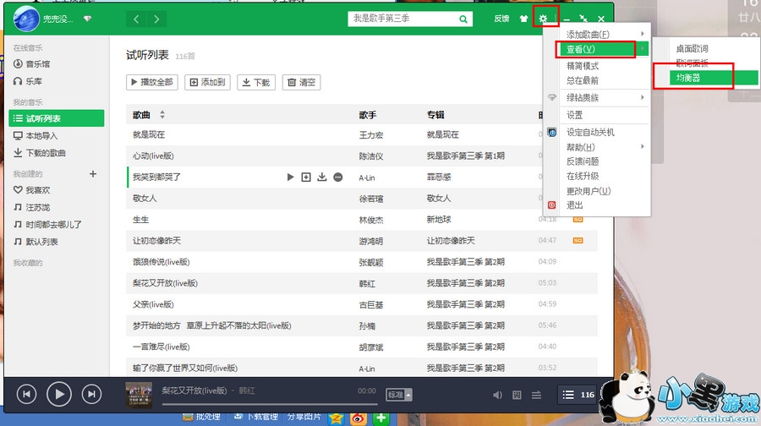This screenshot has height=426, width=761.
Task: Click the settings gear icon in title bar
Action: [545, 19]
